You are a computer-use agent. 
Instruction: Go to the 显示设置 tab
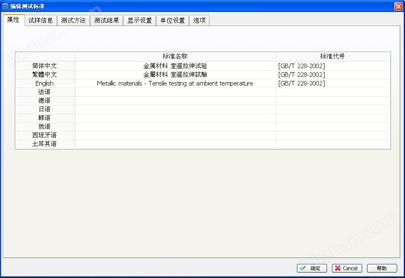click(x=139, y=20)
